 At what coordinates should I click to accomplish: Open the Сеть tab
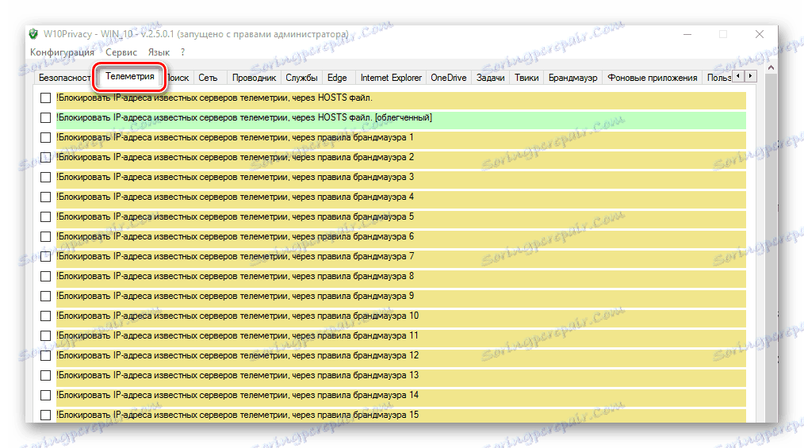coord(208,78)
